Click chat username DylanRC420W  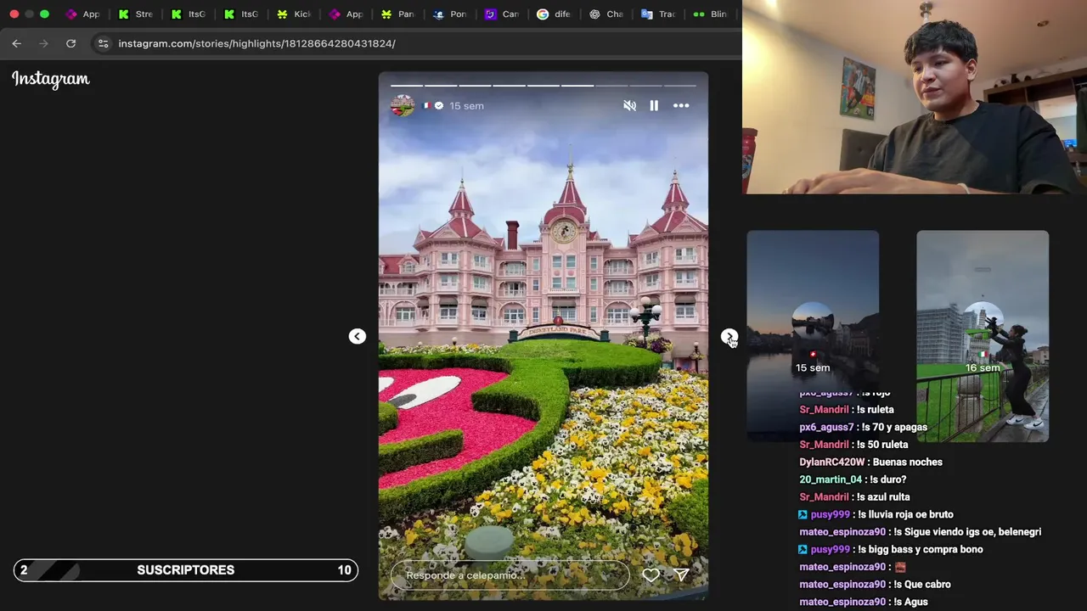[832, 462]
